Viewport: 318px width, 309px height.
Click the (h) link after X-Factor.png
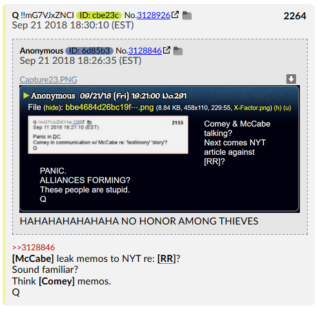(x=277, y=108)
